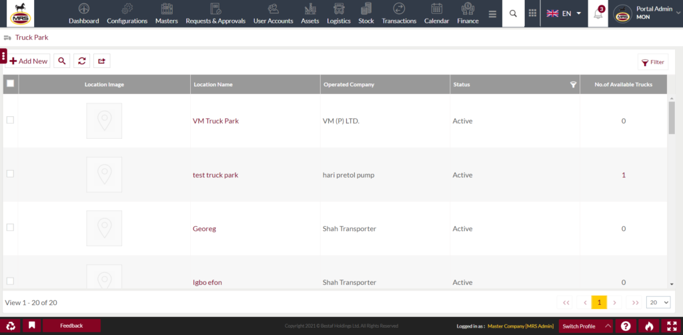
Task: Open the Stock menu
Action: (x=366, y=13)
